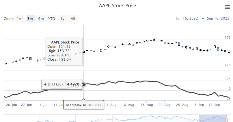The height and width of the screenshot is (122, 233).
Task: Click the DPO line near 15. Aug
Action: [148, 81]
